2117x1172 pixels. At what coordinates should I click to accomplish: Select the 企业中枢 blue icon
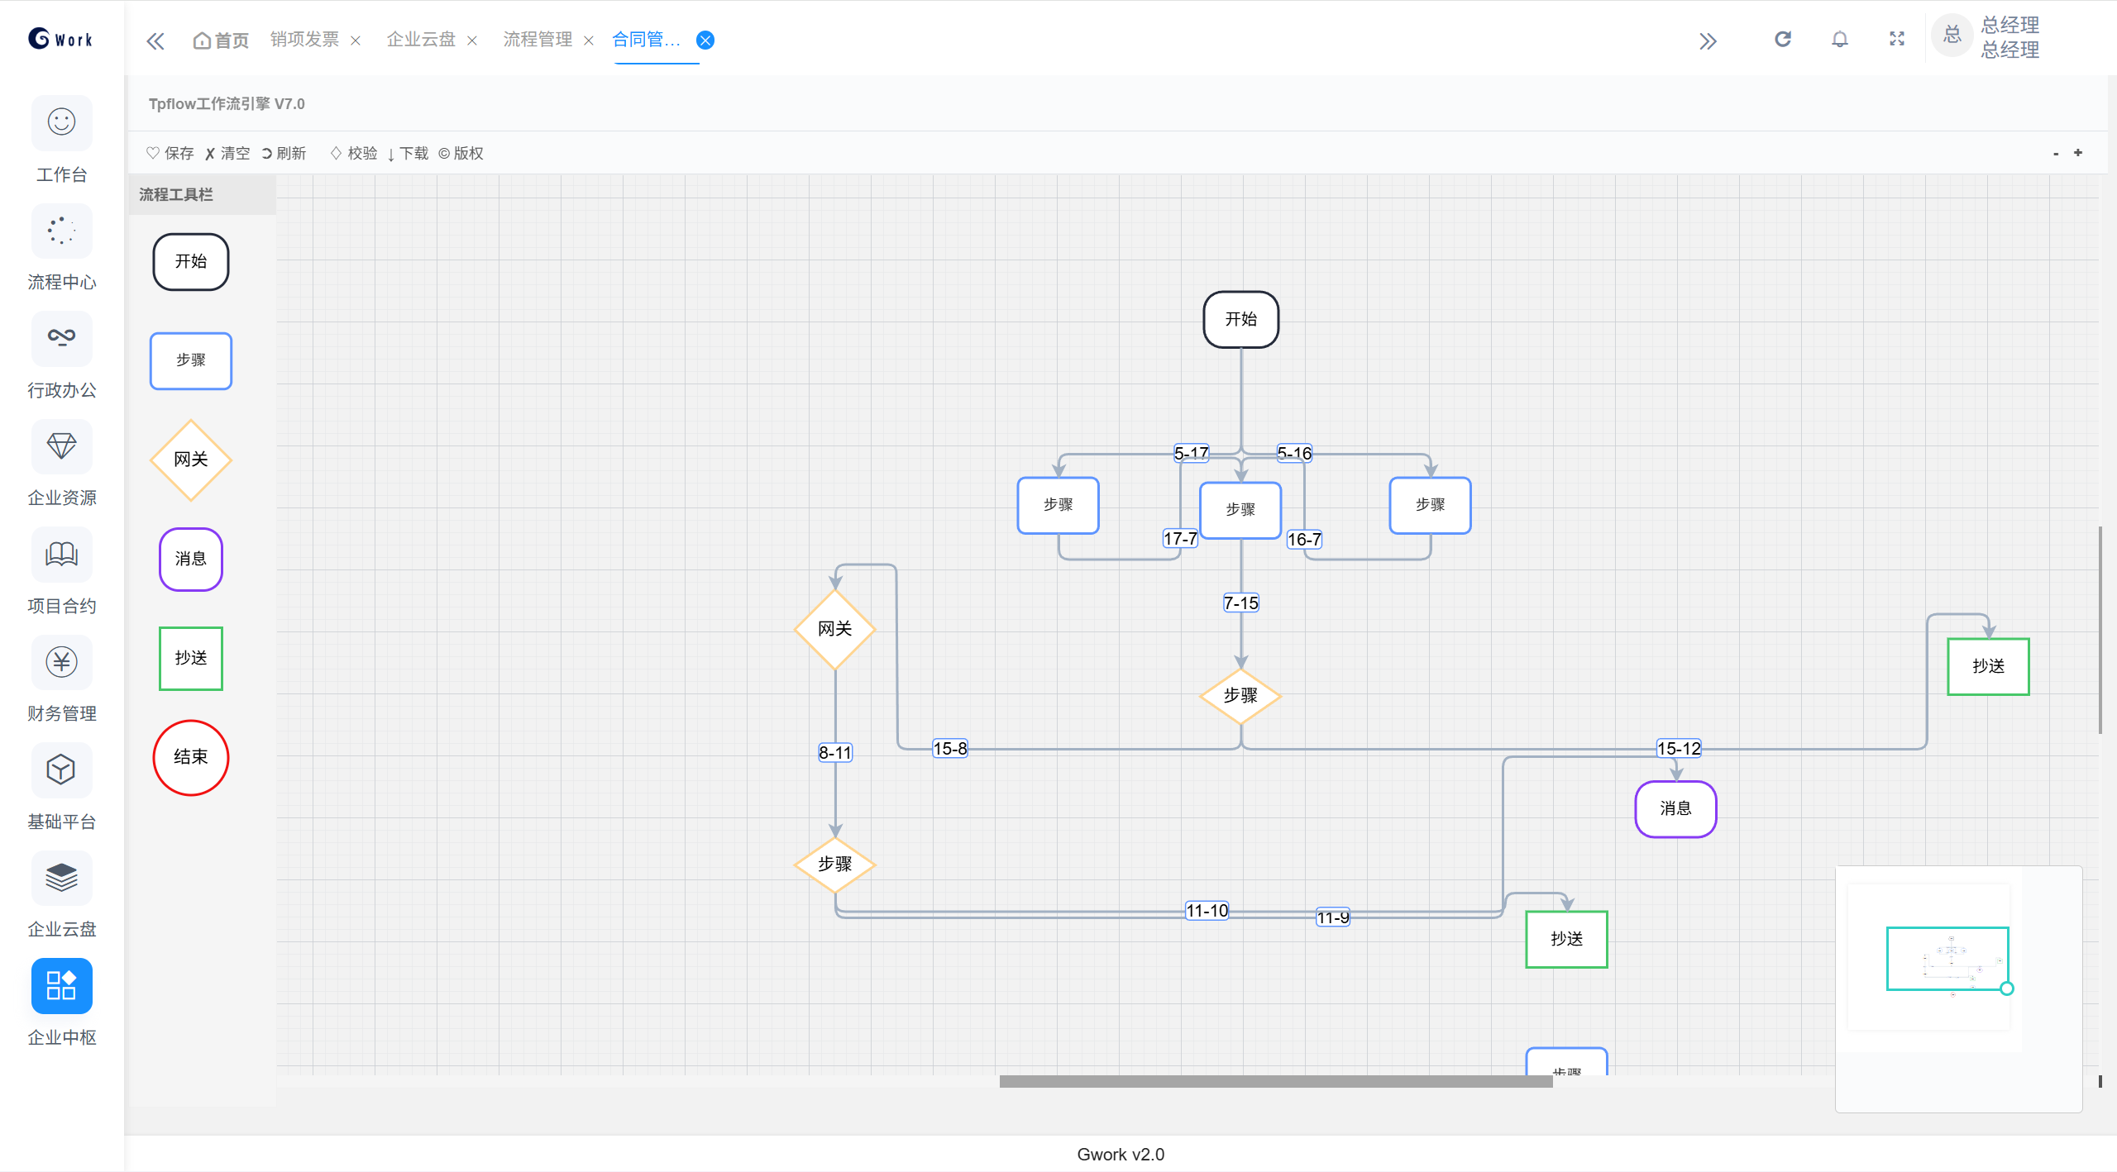click(x=61, y=985)
